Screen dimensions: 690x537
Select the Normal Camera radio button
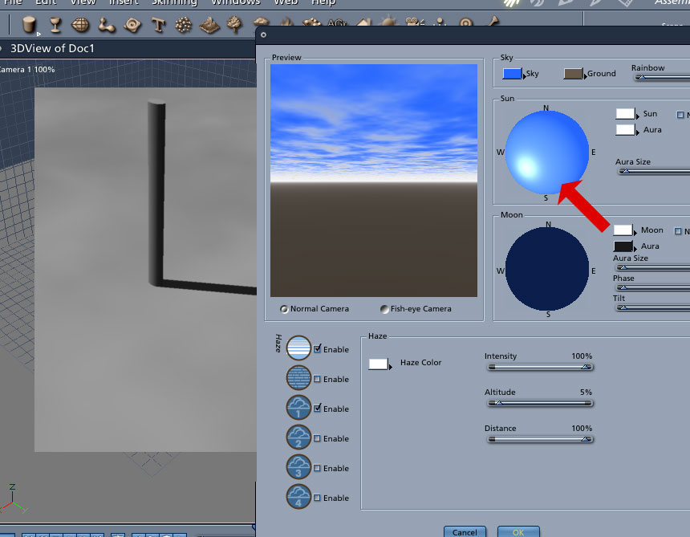(284, 309)
